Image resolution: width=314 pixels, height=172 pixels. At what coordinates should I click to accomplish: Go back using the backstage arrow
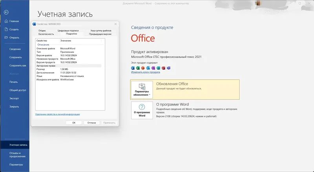pyautogui.click(x=6, y=13)
